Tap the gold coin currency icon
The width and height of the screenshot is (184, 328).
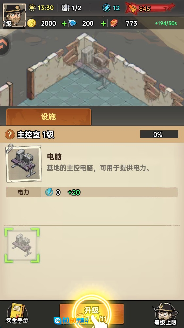click(x=31, y=23)
